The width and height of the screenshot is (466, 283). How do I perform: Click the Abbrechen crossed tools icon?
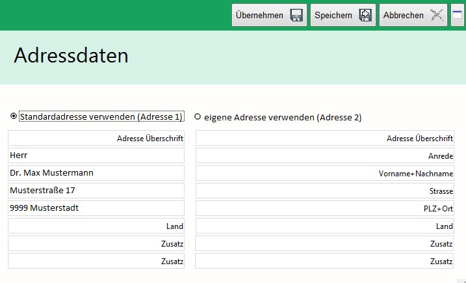click(437, 15)
